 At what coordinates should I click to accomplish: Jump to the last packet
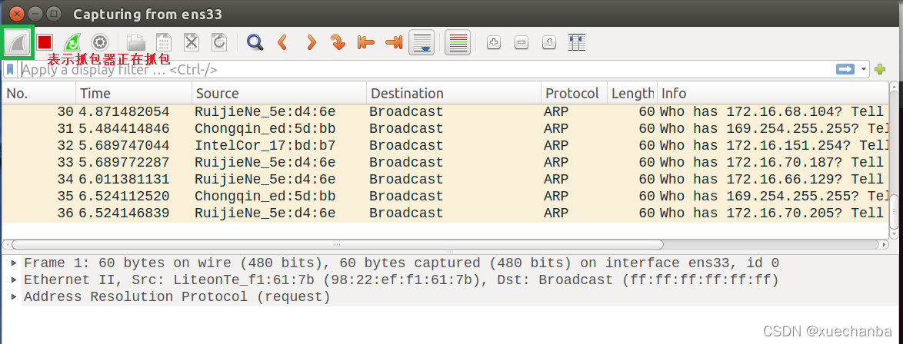393,42
